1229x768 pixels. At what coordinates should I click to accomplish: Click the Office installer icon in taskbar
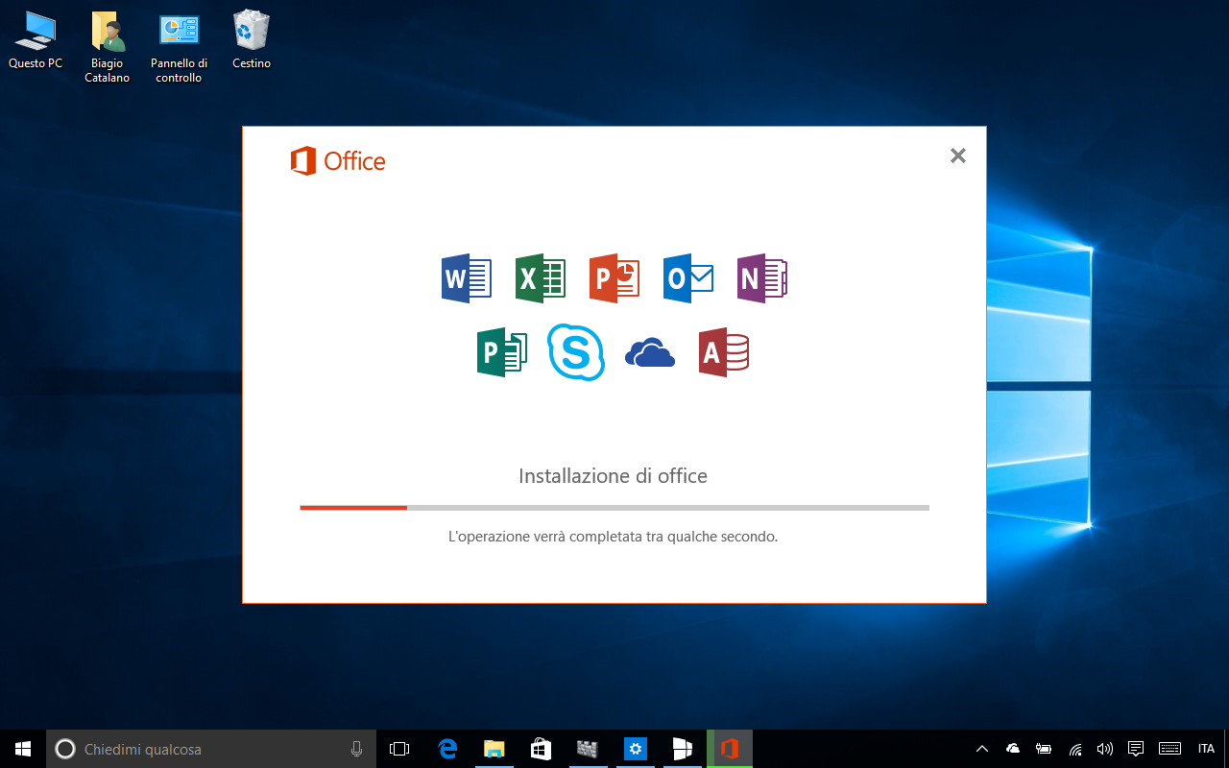pos(730,749)
